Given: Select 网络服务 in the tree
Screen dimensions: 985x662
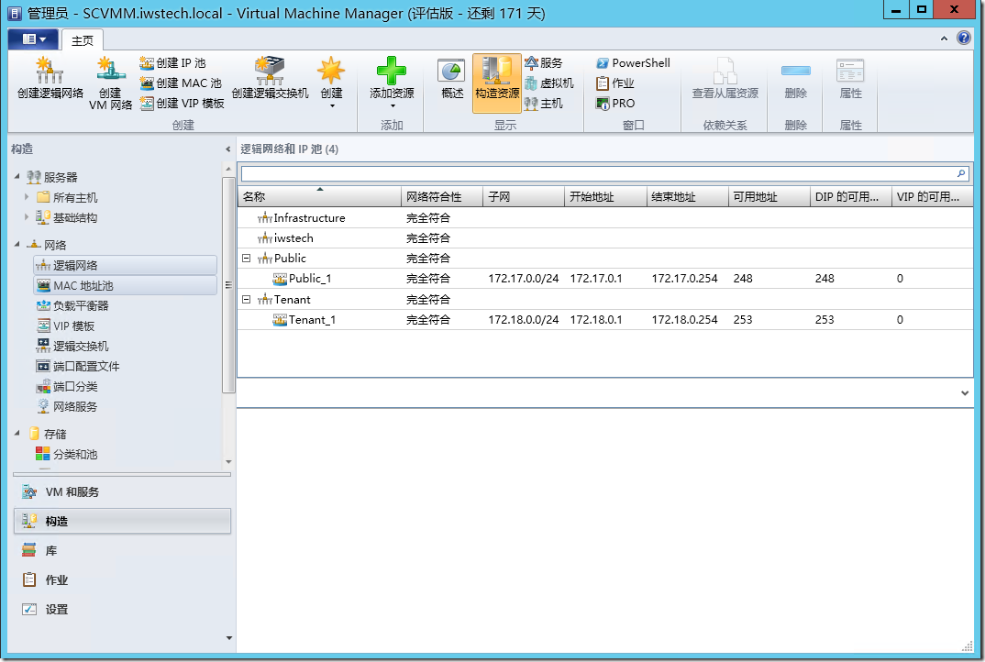Looking at the screenshot, I should pos(67,406).
